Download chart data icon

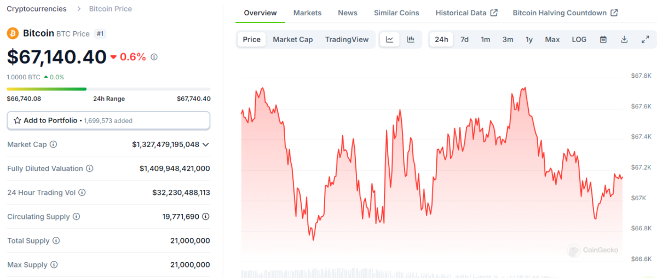click(624, 39)
